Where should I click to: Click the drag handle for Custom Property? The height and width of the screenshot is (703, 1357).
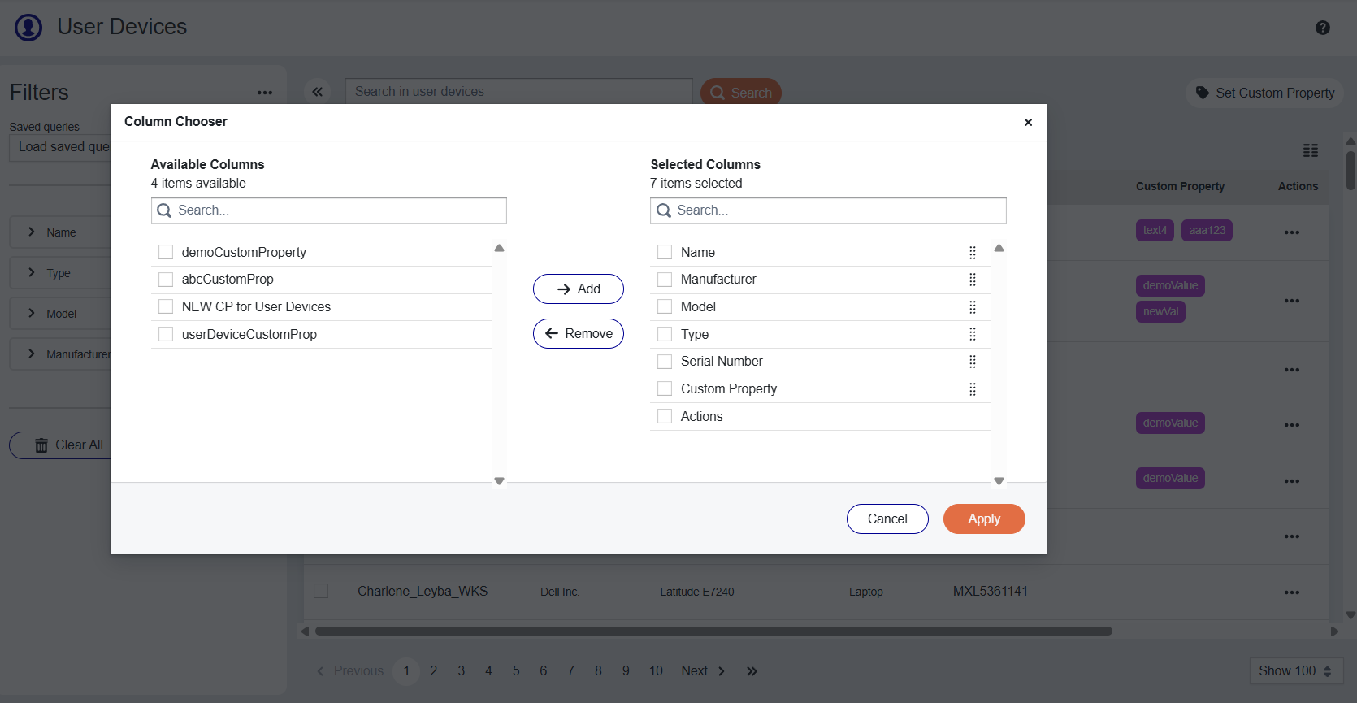click(x=972, y=389)
